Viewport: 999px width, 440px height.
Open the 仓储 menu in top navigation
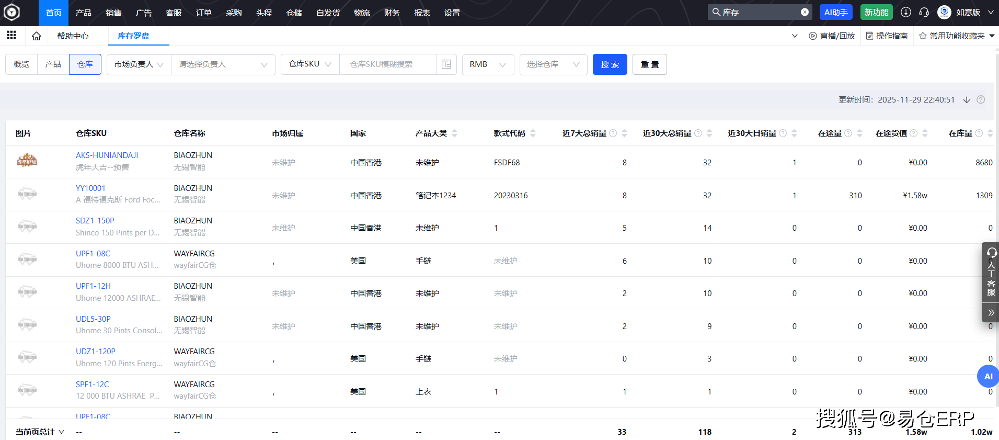pyautogui.click(x=294, y=13)
